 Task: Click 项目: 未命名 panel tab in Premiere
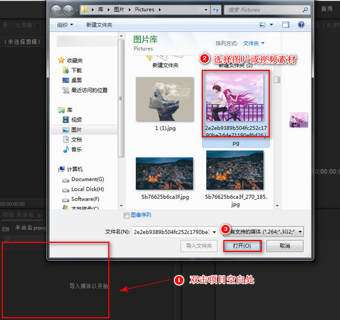18,215
